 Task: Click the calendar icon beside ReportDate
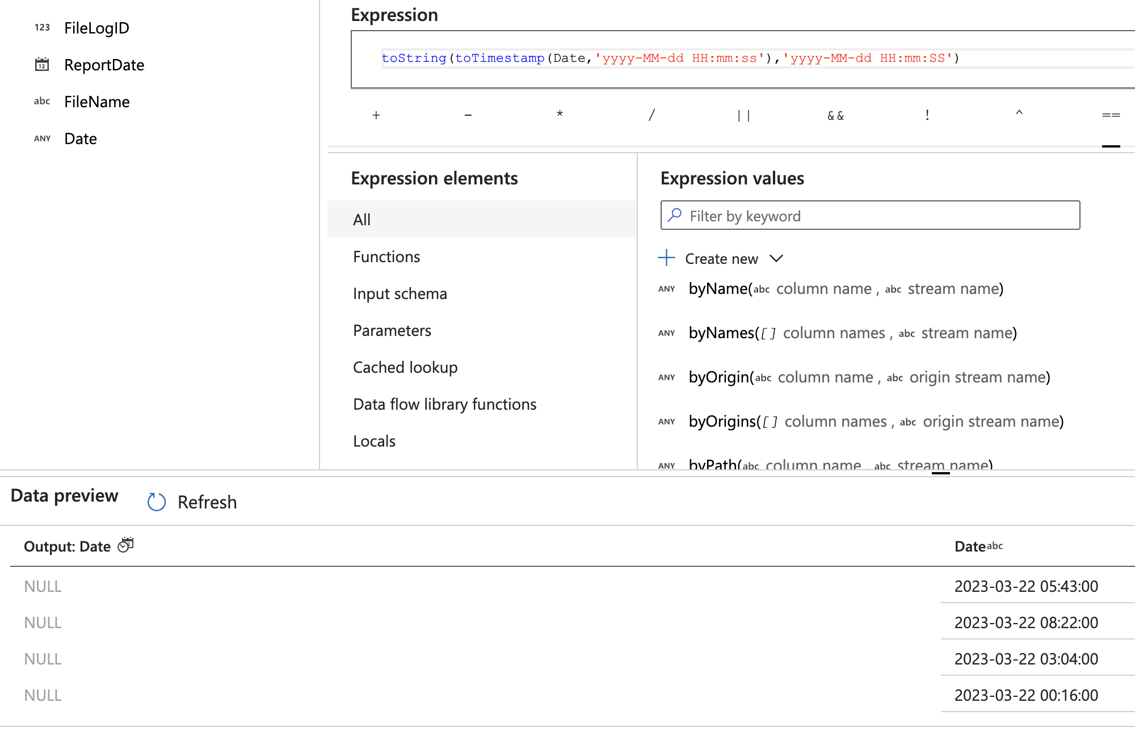[42, 65]
